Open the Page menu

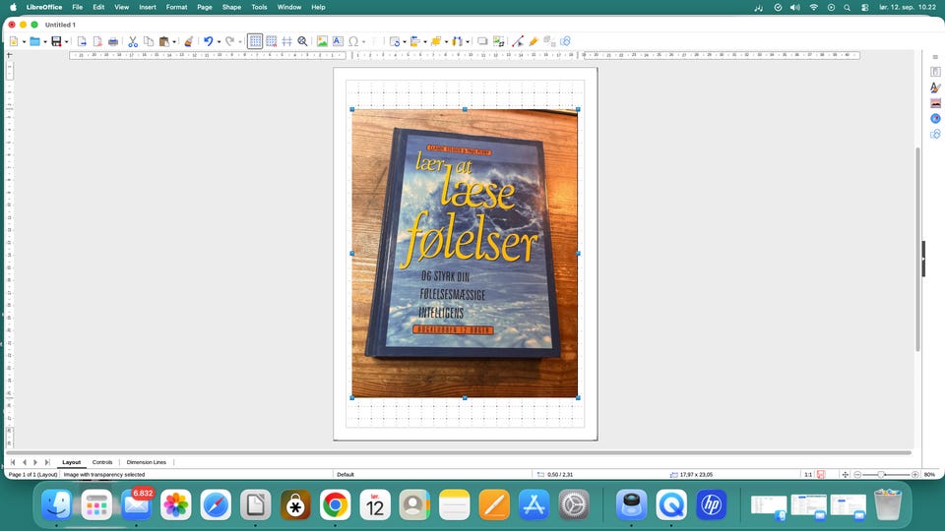(205, 7)
